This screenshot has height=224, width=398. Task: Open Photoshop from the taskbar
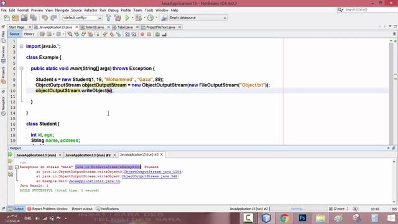click(302, 218)
